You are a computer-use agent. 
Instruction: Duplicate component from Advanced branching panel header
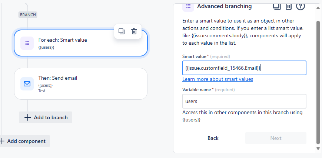pyautogui.click(x=276, y=6)
